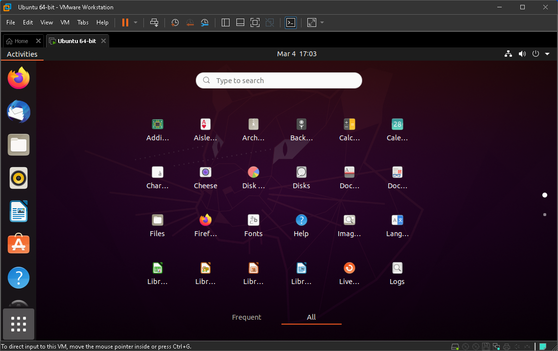558x351 pixels.
Task: Click Activities in the top bar
Action: click(22, 54)
